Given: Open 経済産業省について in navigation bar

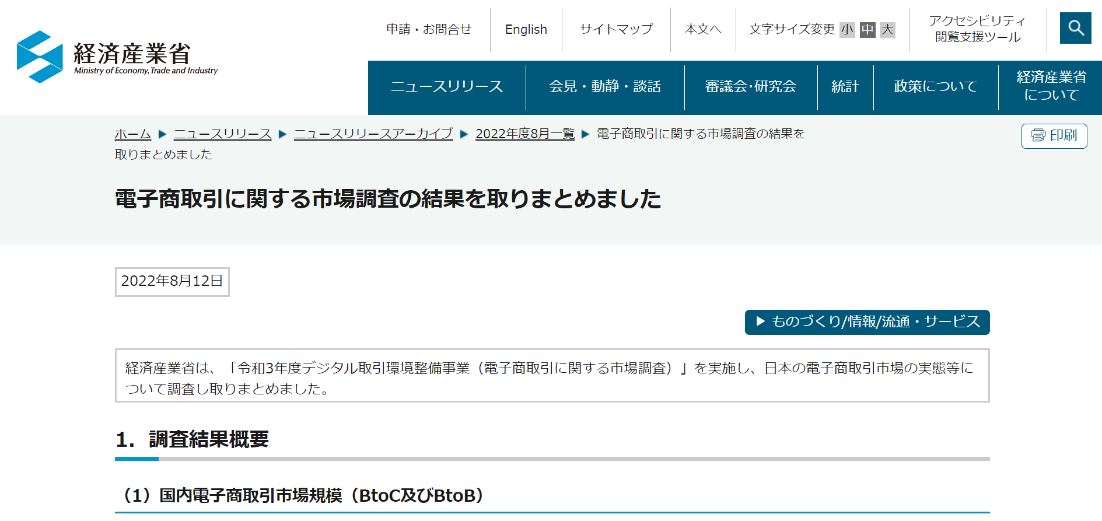Looking at the screenshot, I should [1051, 86].
